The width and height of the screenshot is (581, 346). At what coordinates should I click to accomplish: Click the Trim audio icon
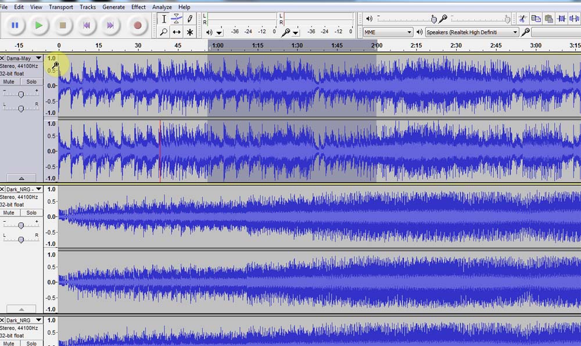click(x=562, y=19)
